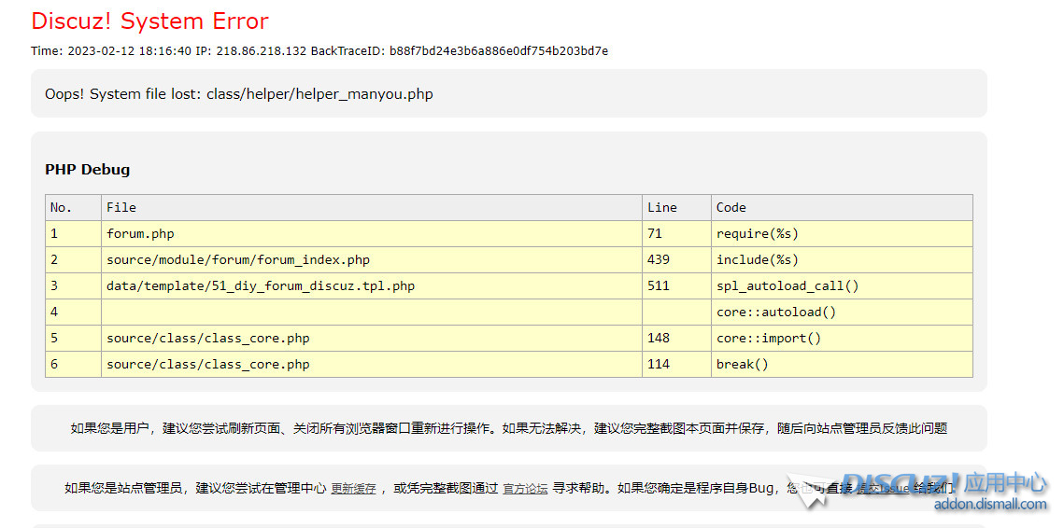1064x528 pixels.
Task: Click the File column header
Action: 372,207
